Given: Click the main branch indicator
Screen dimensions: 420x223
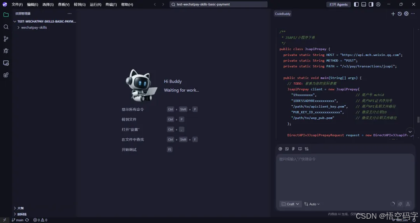Looking at the screenshot, I should (x=17, y=220).
